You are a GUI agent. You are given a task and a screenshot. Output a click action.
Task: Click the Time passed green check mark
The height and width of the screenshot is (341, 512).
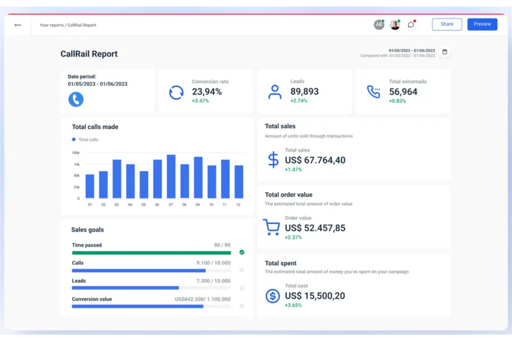click(x=242, y=252)
